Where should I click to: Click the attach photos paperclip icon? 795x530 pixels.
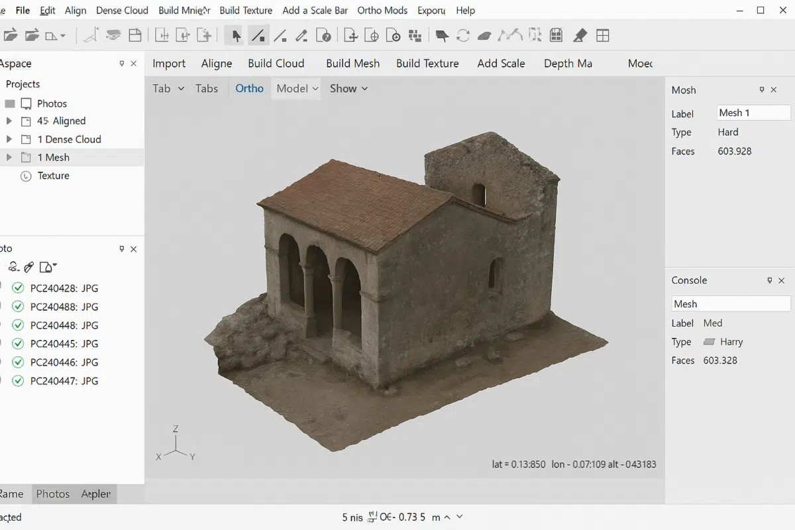(x=28, y=266)
